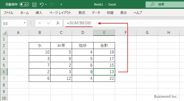Click the Select All corner triangle
Screen dimensions: 184x101
click(4, 33)
